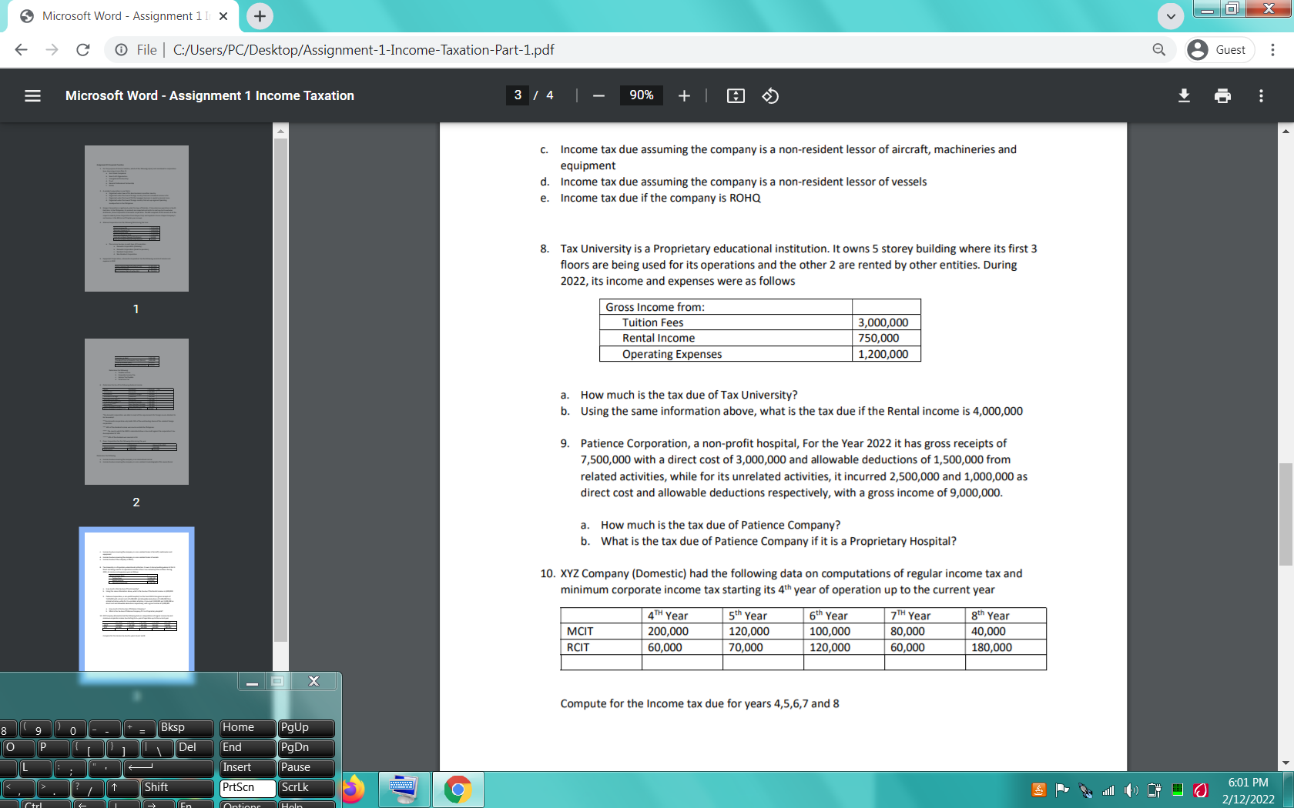Screen dimensions: 1294x808
Task: Print the PDF file
Action: [1222, 95]
